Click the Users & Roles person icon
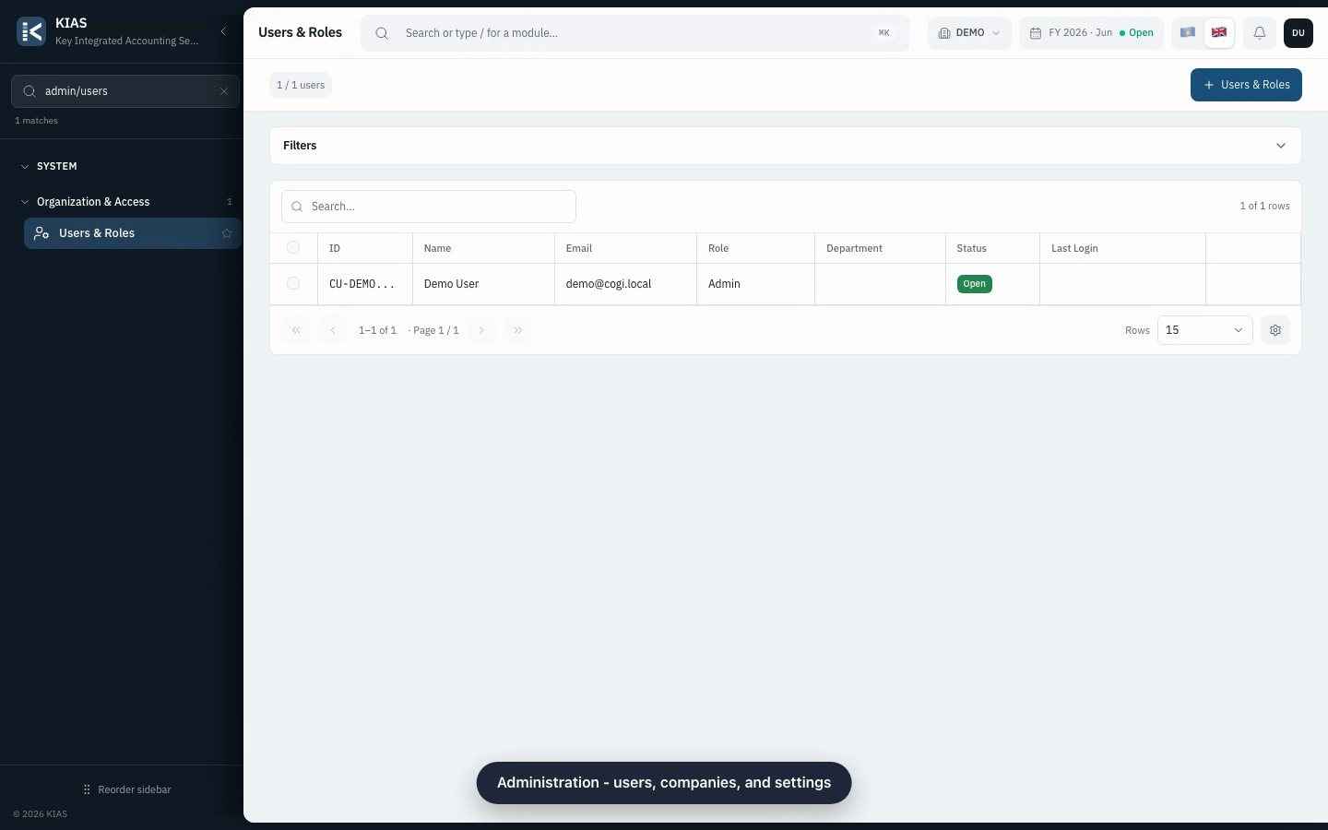This screenshot has height=830, width=1328. click(x=41, y=233)
